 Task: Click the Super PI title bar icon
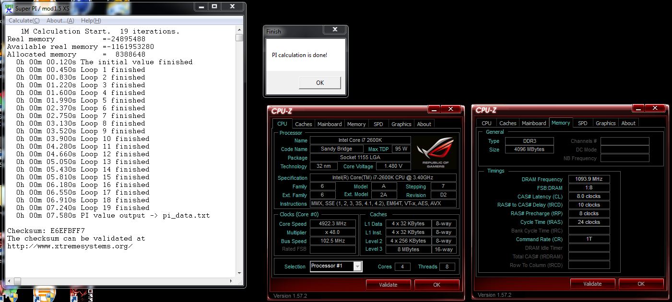pyautogui.click(x=9, y=8)
